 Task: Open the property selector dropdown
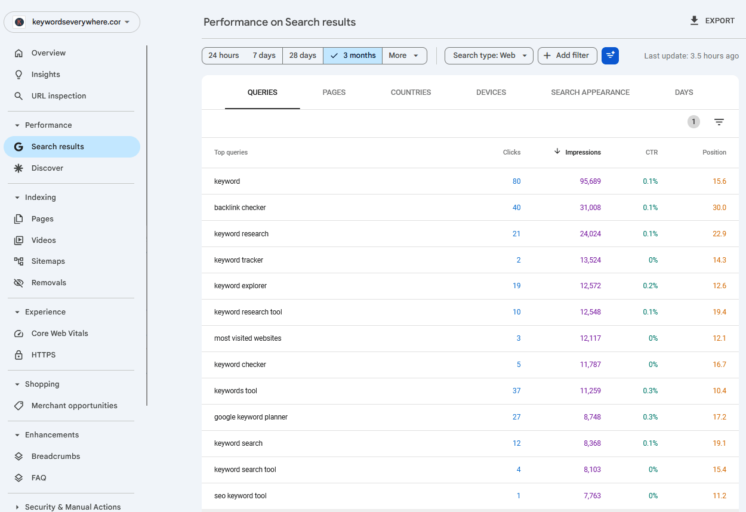tap(72, 22)
